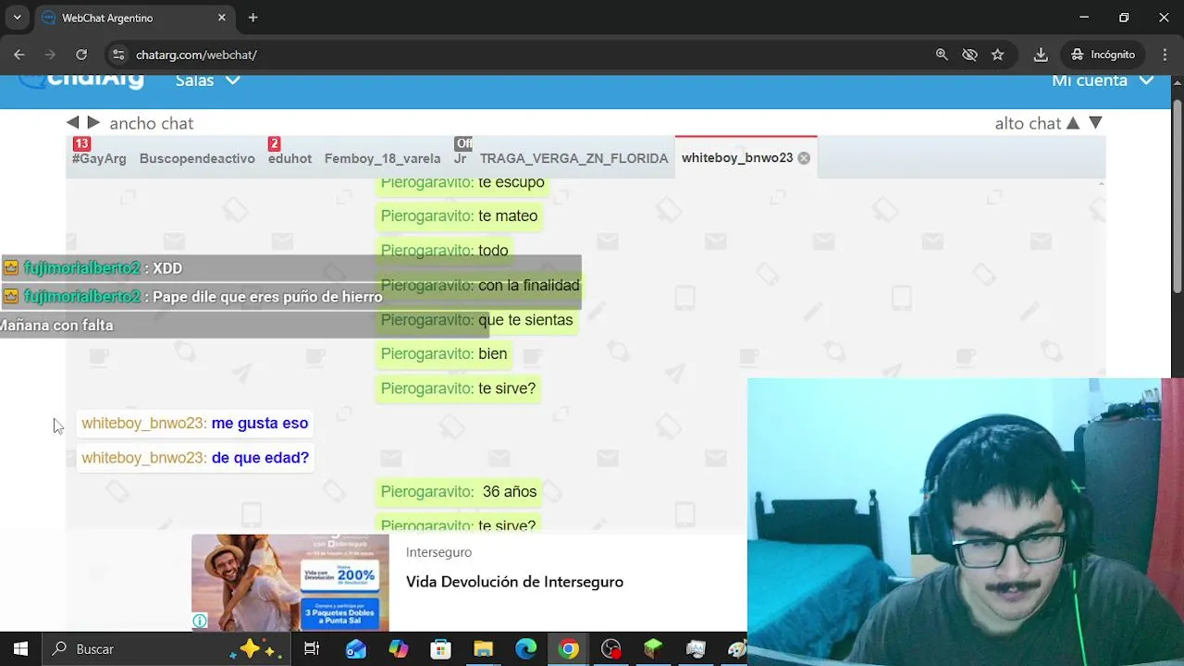Open Chrome downloads
The height and width of the screenshot is (666, 1184).
point(1041,55)
